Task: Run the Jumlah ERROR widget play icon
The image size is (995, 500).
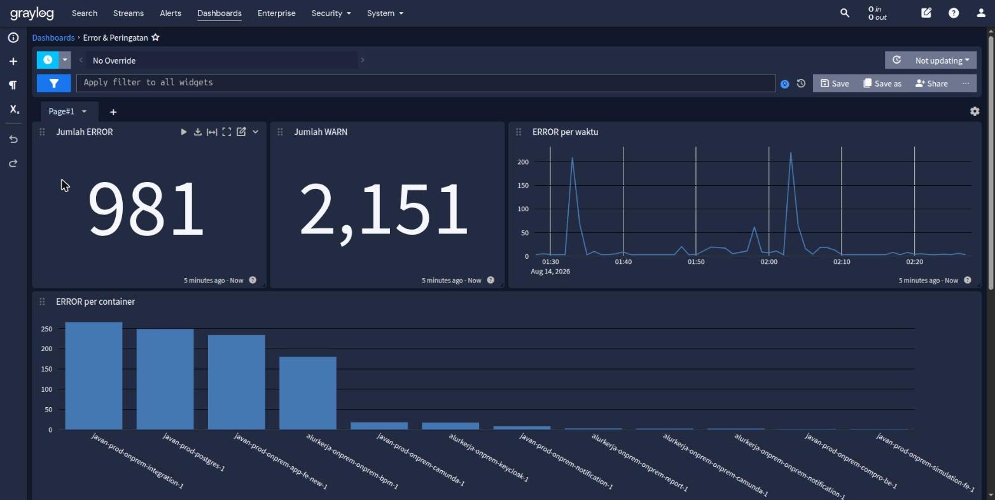Action: coord(183,132)
